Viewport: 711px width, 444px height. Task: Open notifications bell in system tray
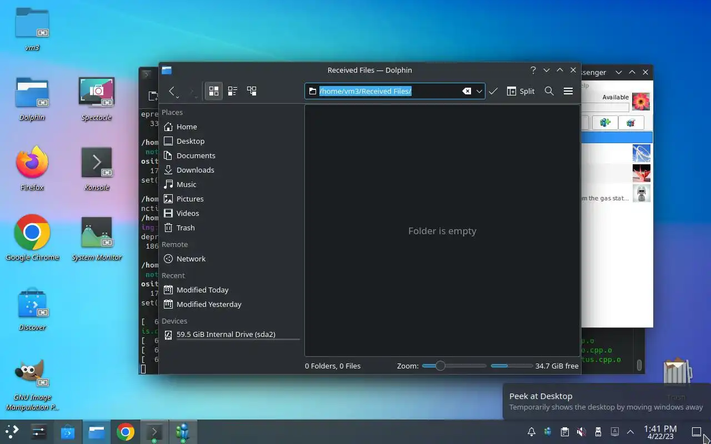[x=532, y=432]
